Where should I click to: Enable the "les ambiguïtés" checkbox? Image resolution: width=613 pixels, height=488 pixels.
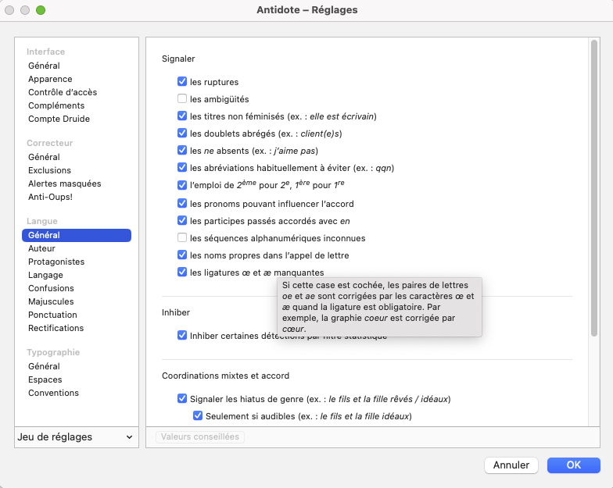pyautogui.click(x=182, y=99)
